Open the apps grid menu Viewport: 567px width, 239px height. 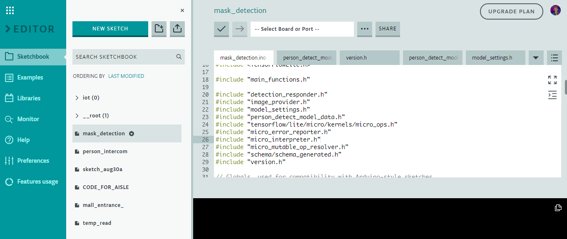10,10
